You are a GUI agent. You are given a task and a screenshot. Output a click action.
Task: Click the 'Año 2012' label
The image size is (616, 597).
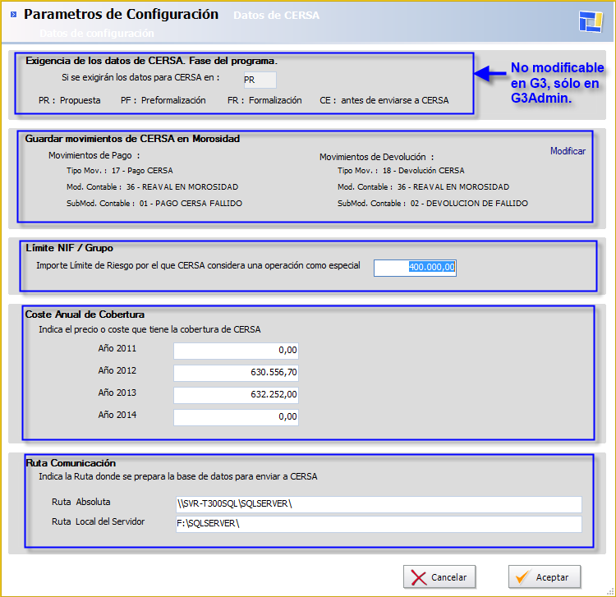117,371
